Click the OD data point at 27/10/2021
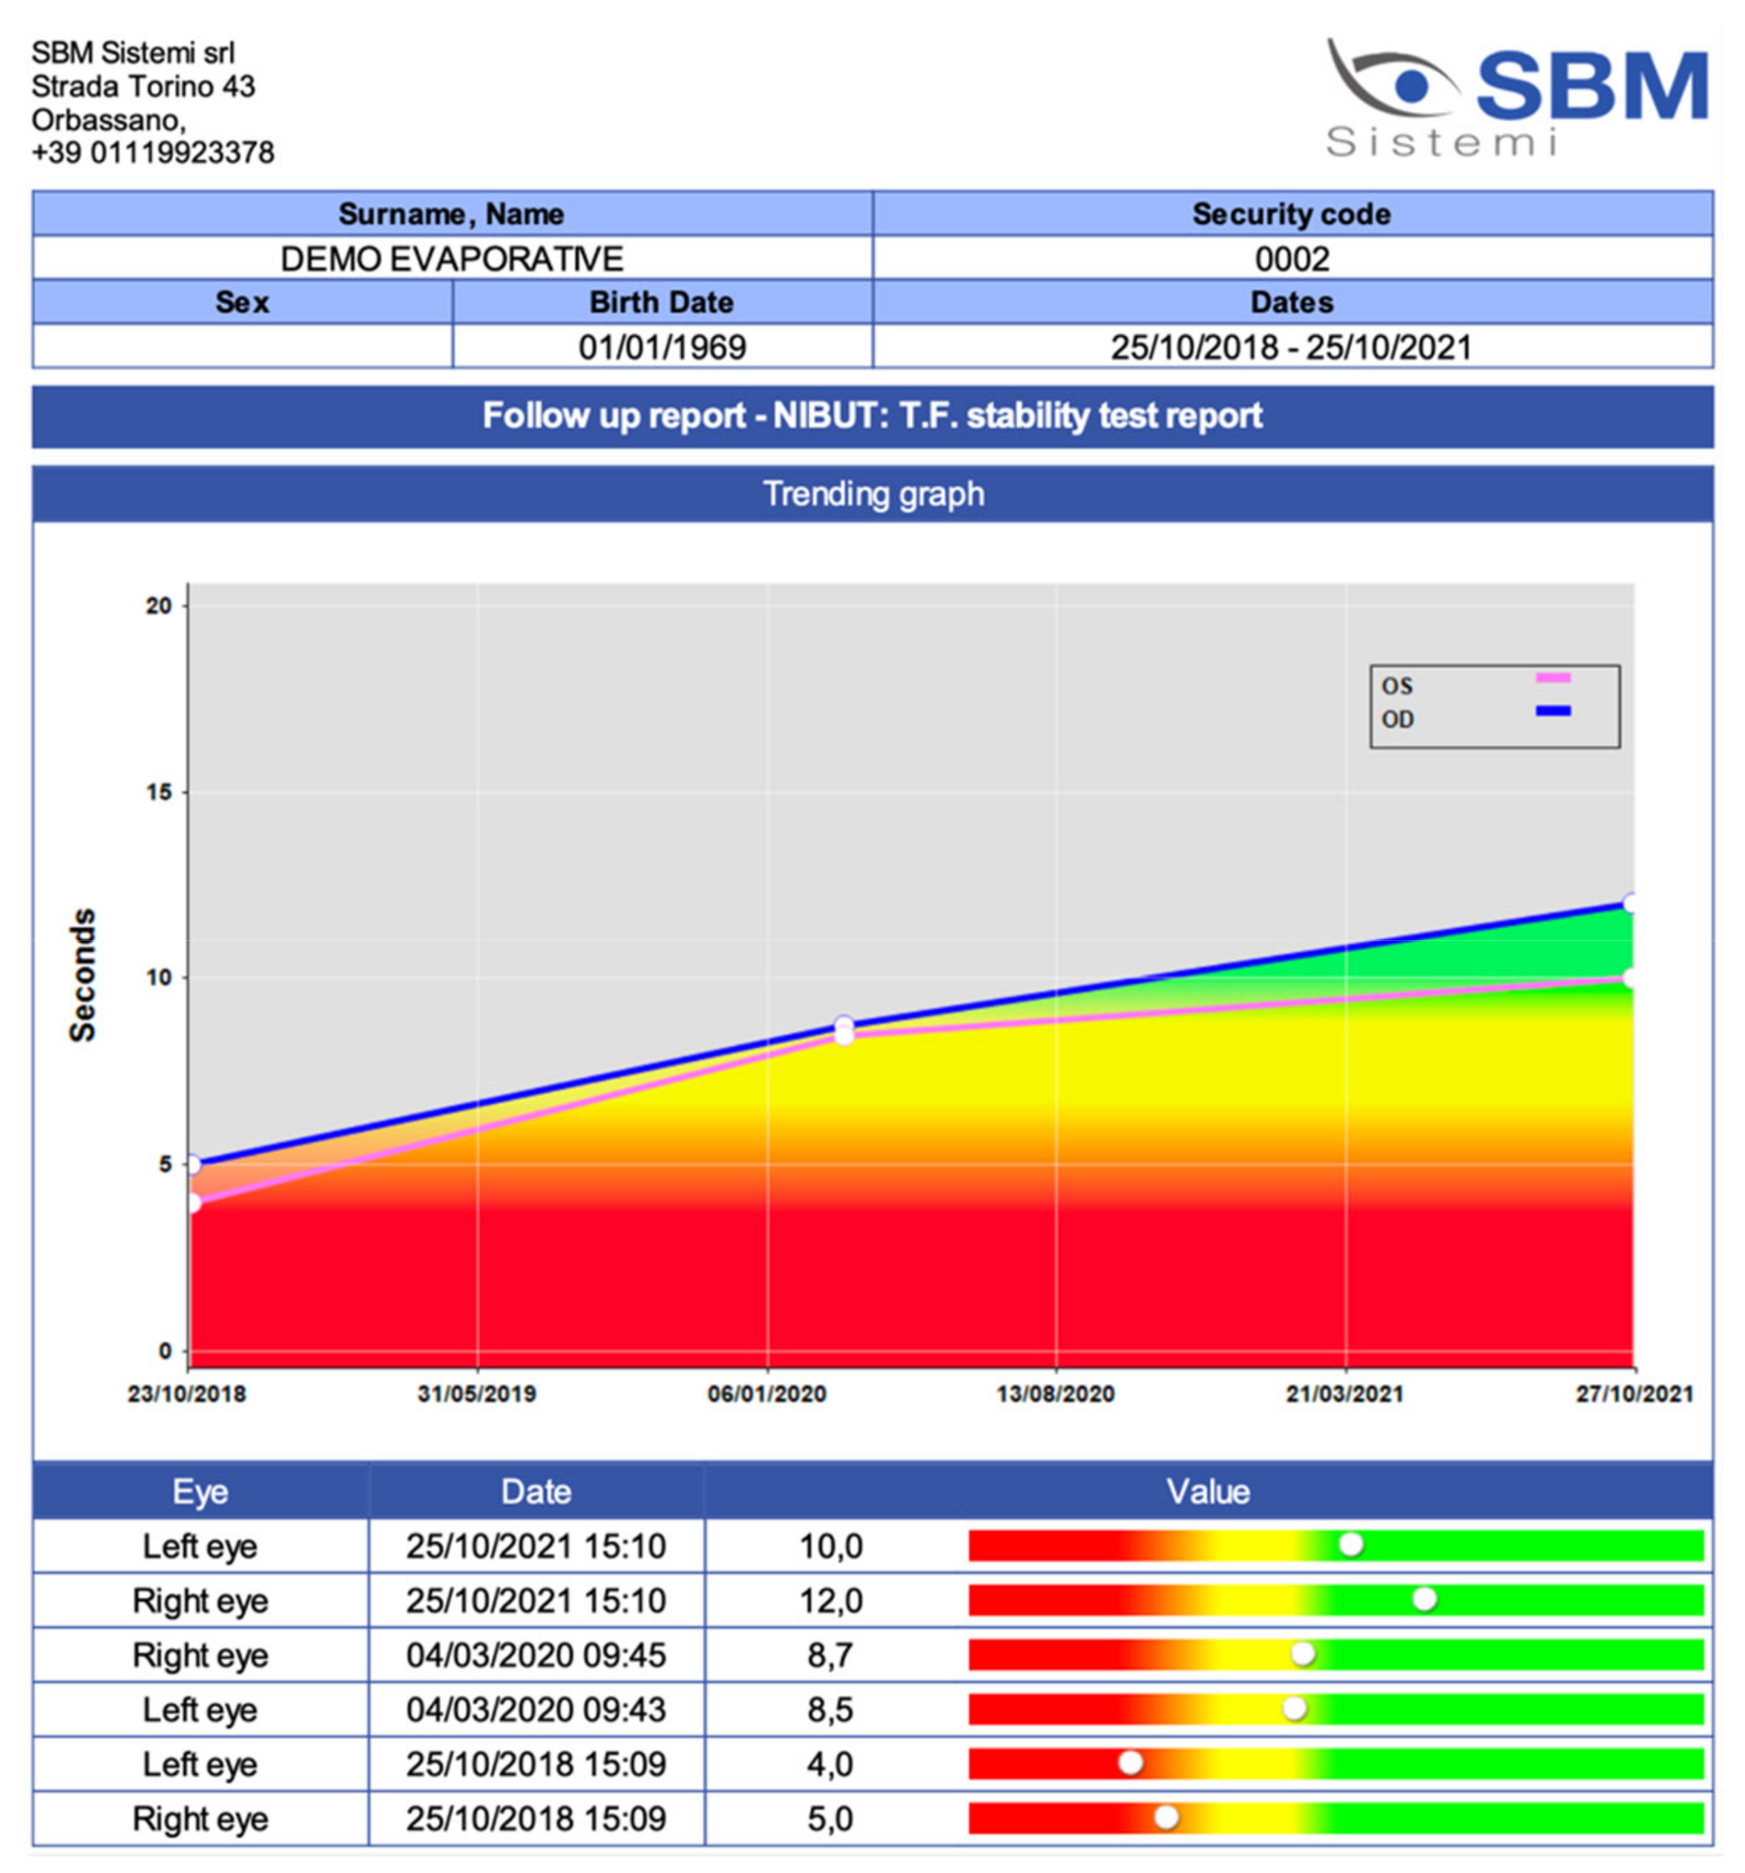The width and height of the screenshot is (1745, 1873). (1631, 902)
